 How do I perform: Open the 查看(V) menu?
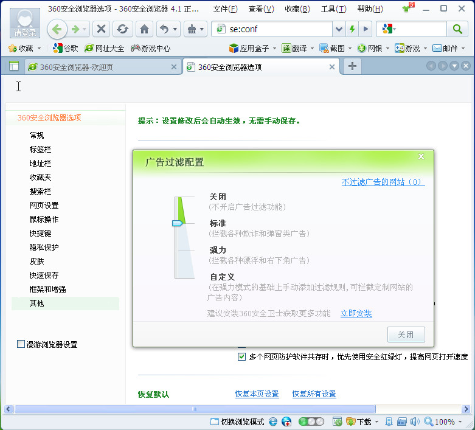click(x=261, y=9)
